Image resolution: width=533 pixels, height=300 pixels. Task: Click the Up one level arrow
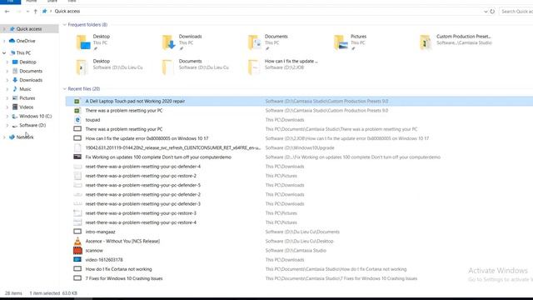35,11
